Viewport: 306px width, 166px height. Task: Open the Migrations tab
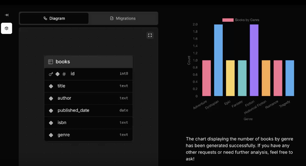pyautogui.click(x=123, y=18)
